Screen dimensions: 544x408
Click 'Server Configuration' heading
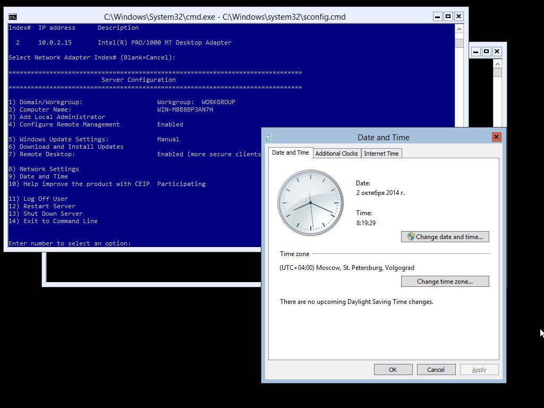pos(139,80)
